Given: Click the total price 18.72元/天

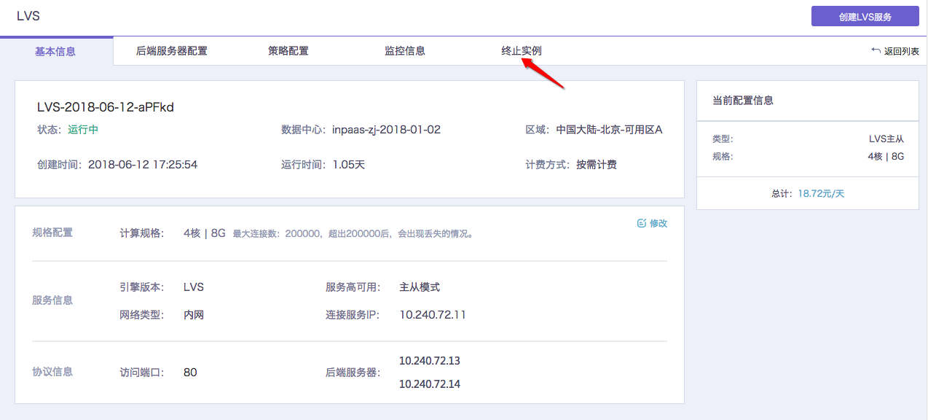Looking at the screenshot, I should [821, 193].
